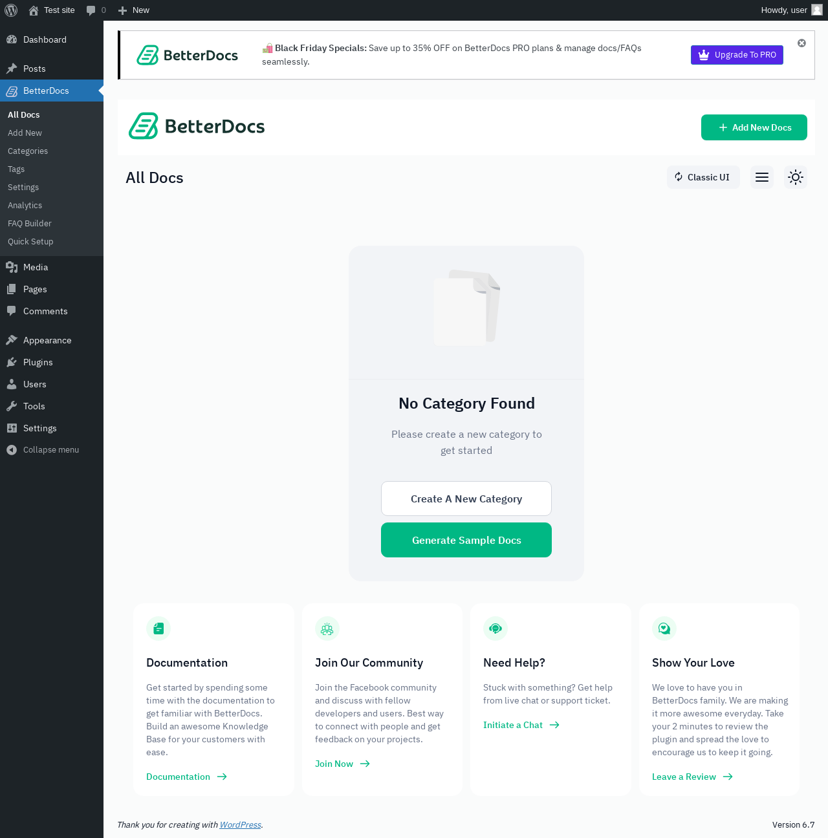
Task: Open Analytics submenu item
Action: pos(25,205)
